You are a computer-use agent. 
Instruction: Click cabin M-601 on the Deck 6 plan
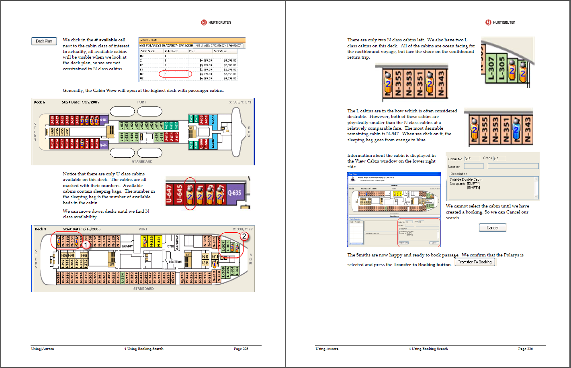213,120
